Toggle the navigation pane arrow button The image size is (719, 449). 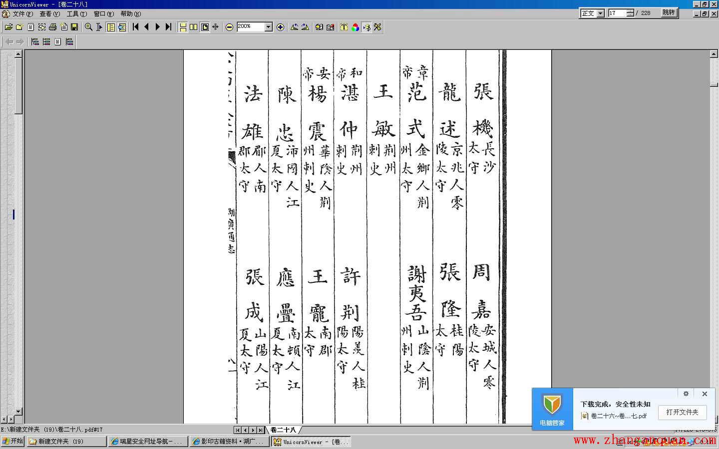122,27
